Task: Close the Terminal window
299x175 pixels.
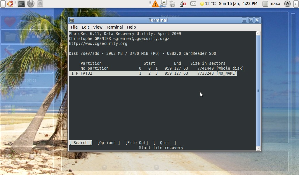Action: point(257,20)
